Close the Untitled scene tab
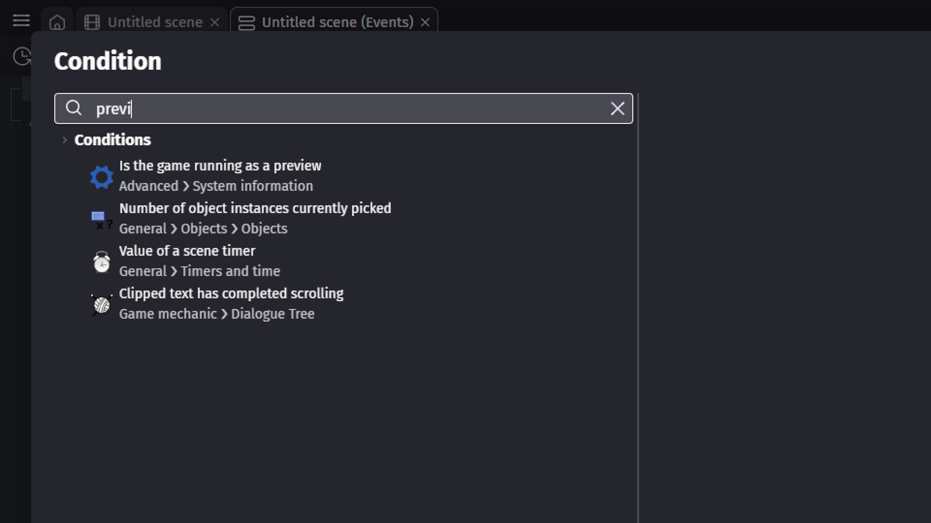 pyautogui.click(x=215, y=22)
